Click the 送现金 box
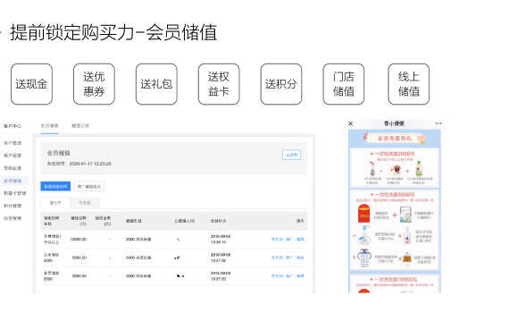 coord(31,84)
